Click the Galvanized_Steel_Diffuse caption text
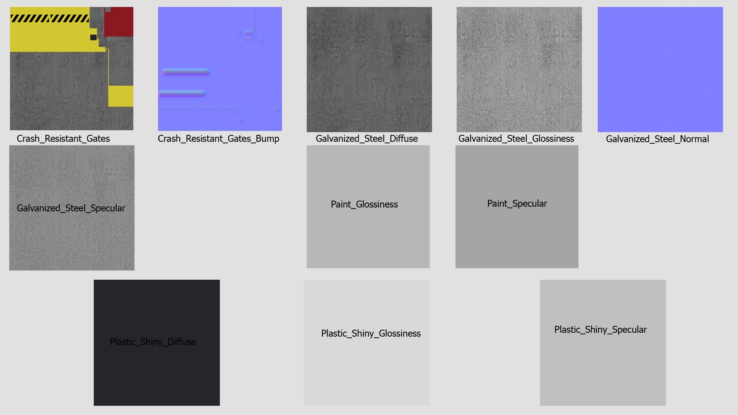 (x=367, y=139)
